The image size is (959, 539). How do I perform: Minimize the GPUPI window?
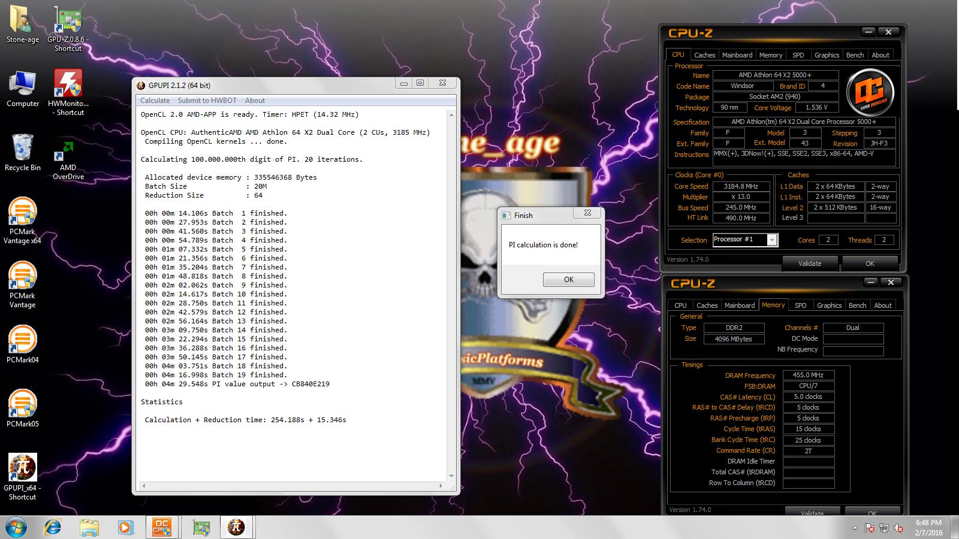point(403,83)
